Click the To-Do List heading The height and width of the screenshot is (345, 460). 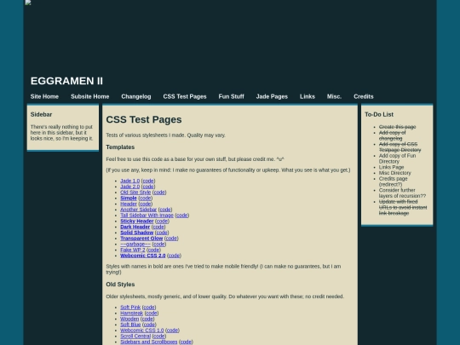379,115
